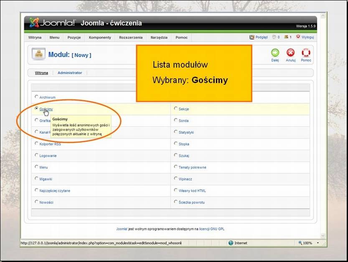Click the Podgląd text link
This screenshot has height=262, width=348.
click(x=262, y=37)
